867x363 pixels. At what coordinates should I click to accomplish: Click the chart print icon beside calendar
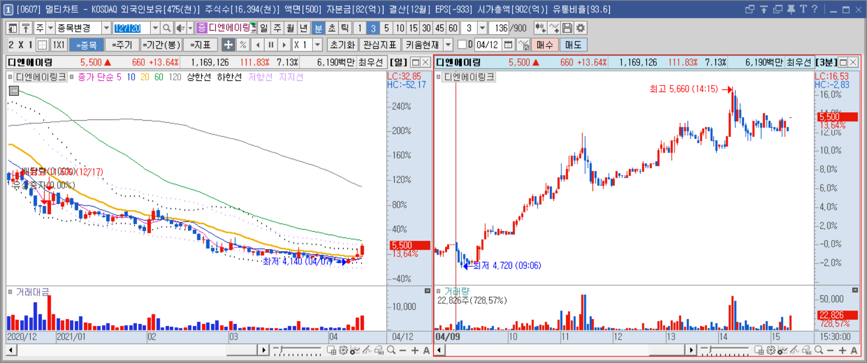523,45
